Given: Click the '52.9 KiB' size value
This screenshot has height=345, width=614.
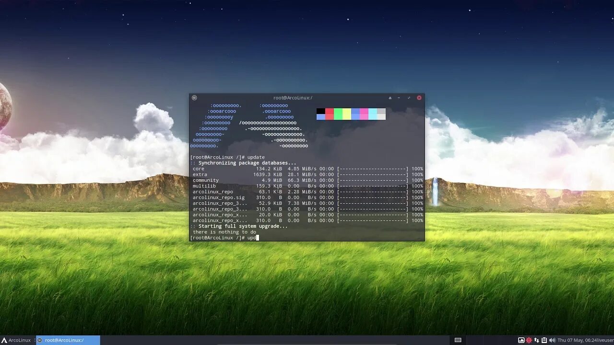Looking at the screenshot, I should (x=271, y=203).
